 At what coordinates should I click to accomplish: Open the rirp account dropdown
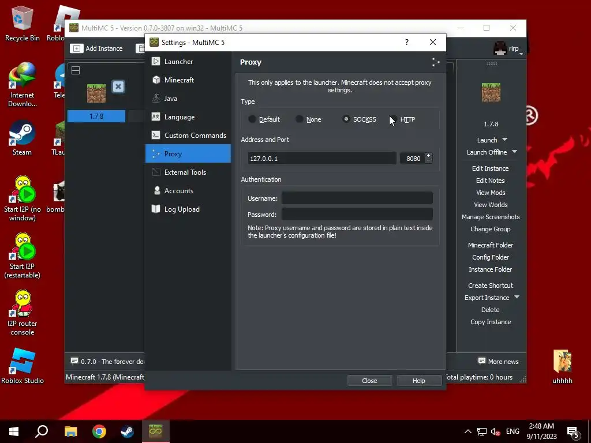click(x=508, y=48)
